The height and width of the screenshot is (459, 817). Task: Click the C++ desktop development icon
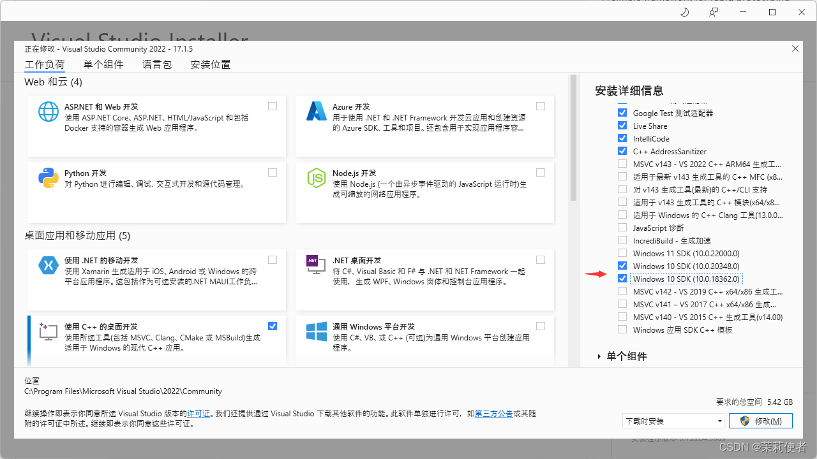[49, 331]
